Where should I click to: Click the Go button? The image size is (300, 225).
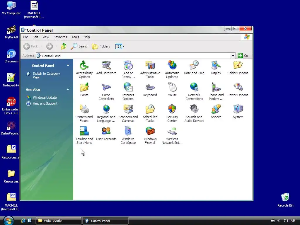coord(243,56)
